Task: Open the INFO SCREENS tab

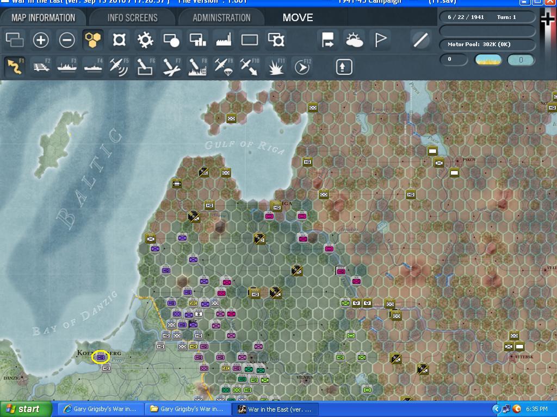Action: tap(133, 17)
